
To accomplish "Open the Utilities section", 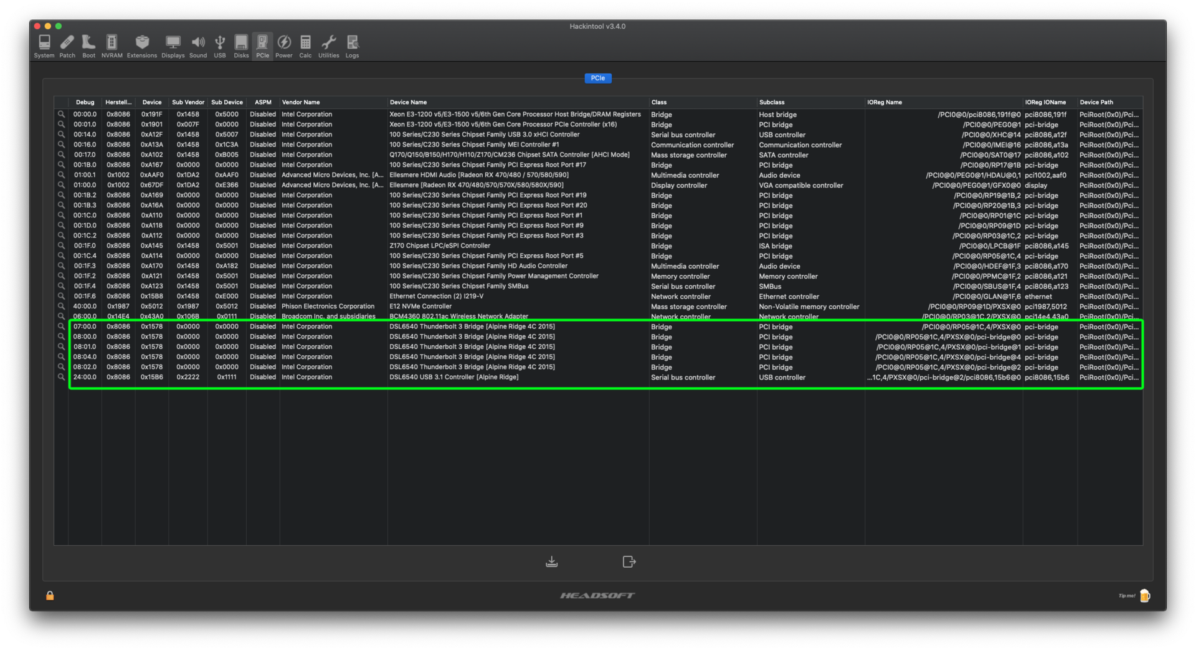I will click(x=329, y=46).
